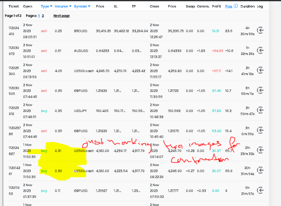Click pips value -10.6
281x206 pixels.
pyautogui.click(x=229, y=51)
